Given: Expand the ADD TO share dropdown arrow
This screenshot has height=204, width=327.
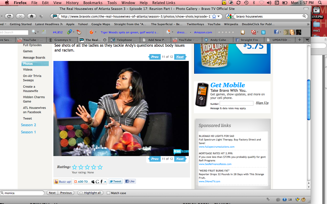Looking at the screenshot, I should 105,182.
